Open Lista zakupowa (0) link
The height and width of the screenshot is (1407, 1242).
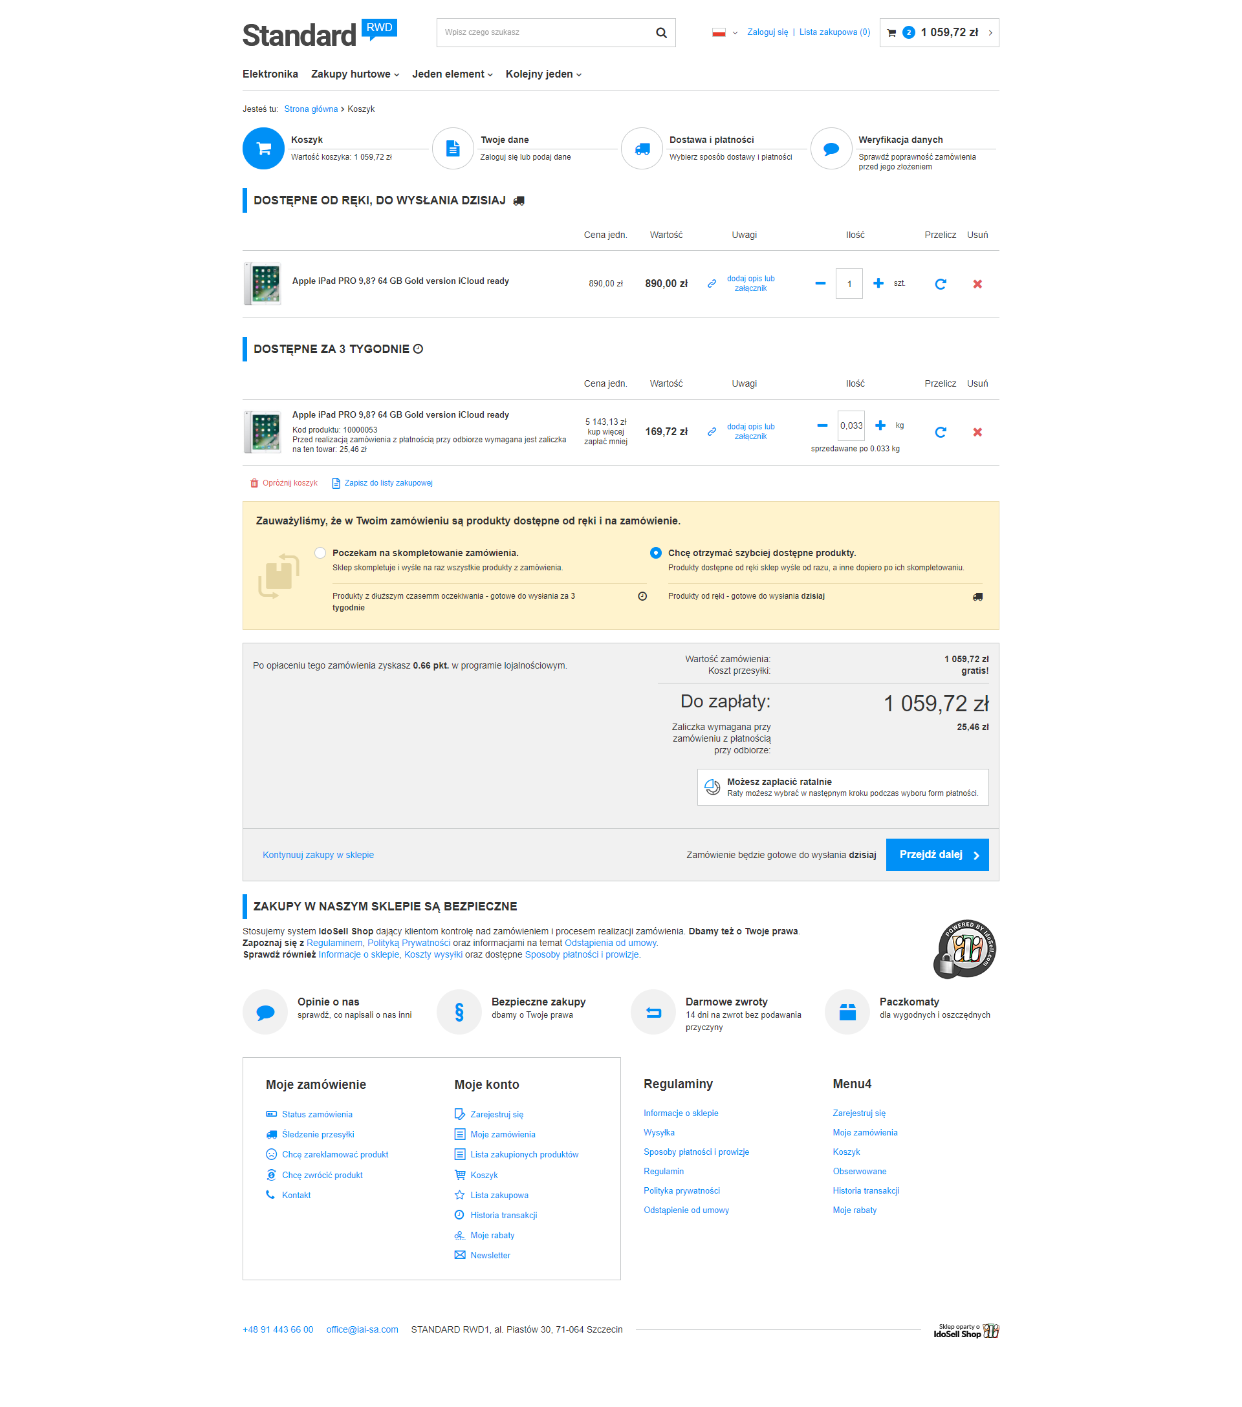[834, 32]
